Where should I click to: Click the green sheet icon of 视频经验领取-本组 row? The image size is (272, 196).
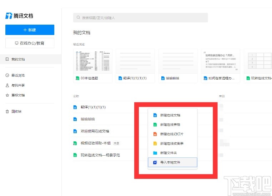pos(75,143)
